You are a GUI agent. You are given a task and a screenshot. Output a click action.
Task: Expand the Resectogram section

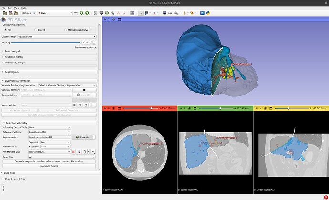tap(49, 72)
